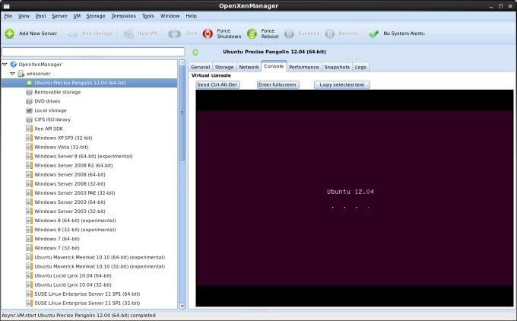Image resolution: width=517 pixels, height=321 pixels.
Task: Click the New Storage toolbar icon
Action: [72, 33]
